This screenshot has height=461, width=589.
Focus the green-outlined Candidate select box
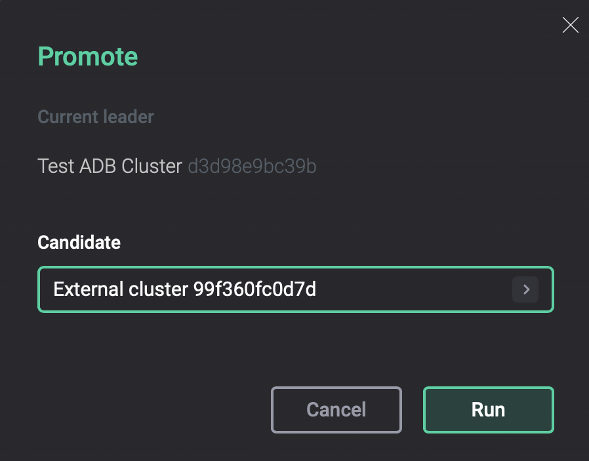[295, 289]
